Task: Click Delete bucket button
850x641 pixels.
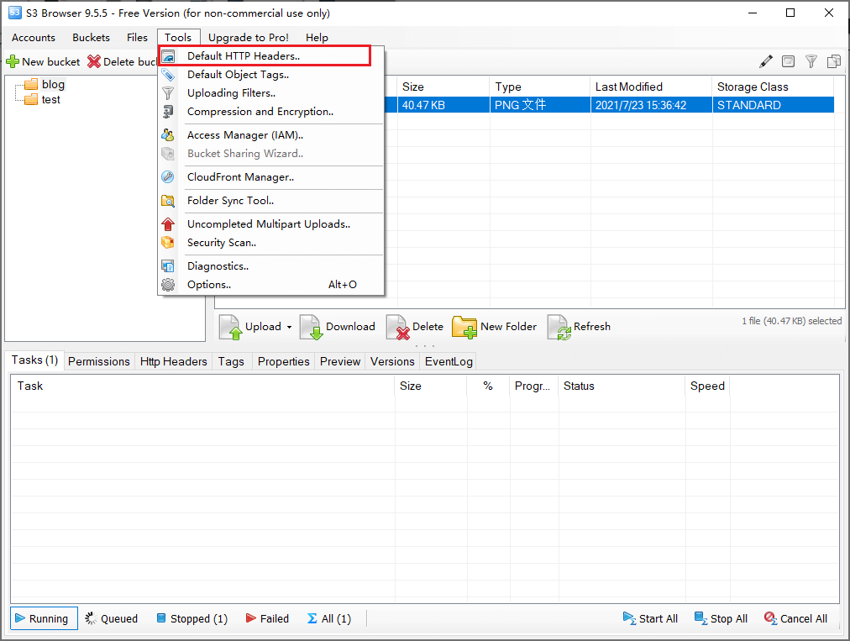Action: [x=122, y=62]
